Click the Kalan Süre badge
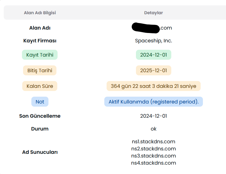Image resolution: width=226 pixels, height=174 pixels. pos(40,86)
